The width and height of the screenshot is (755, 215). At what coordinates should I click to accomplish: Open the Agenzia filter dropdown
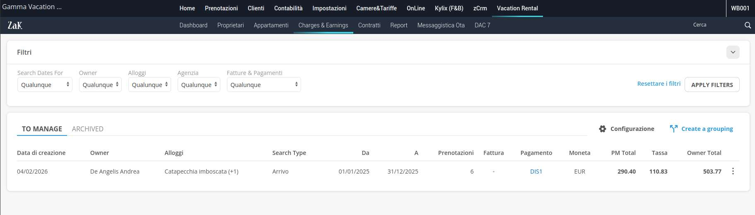(x=199, y=85)
